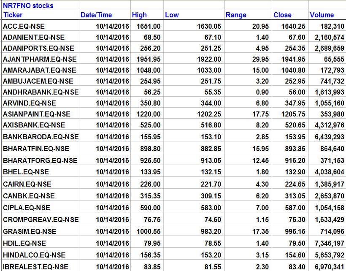Image resolution: width=346 pixels, height=271 pixels.
Task: Pick the GRASIM.EQ-NSE ticker row
Action: click(x=30, y=231)
